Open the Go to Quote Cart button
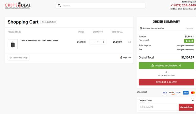Viewport: 196px width, 114px height. 49,22
